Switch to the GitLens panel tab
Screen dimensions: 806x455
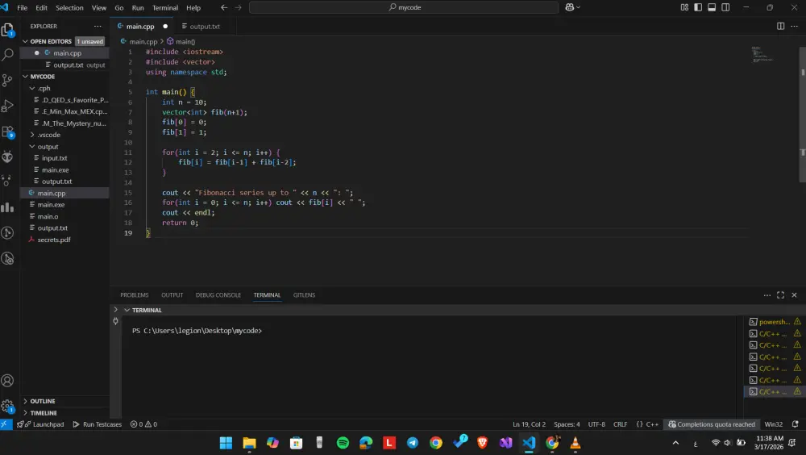coord(304,295)
